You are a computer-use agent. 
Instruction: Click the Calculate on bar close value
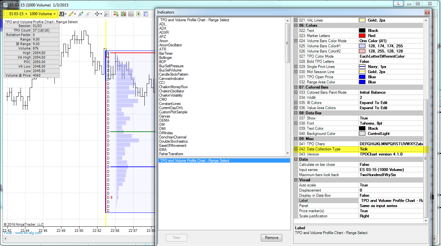tap(391, 165)
